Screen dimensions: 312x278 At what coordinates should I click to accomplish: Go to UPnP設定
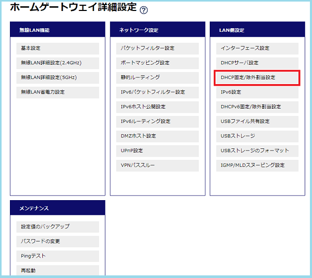click(158, 151)
